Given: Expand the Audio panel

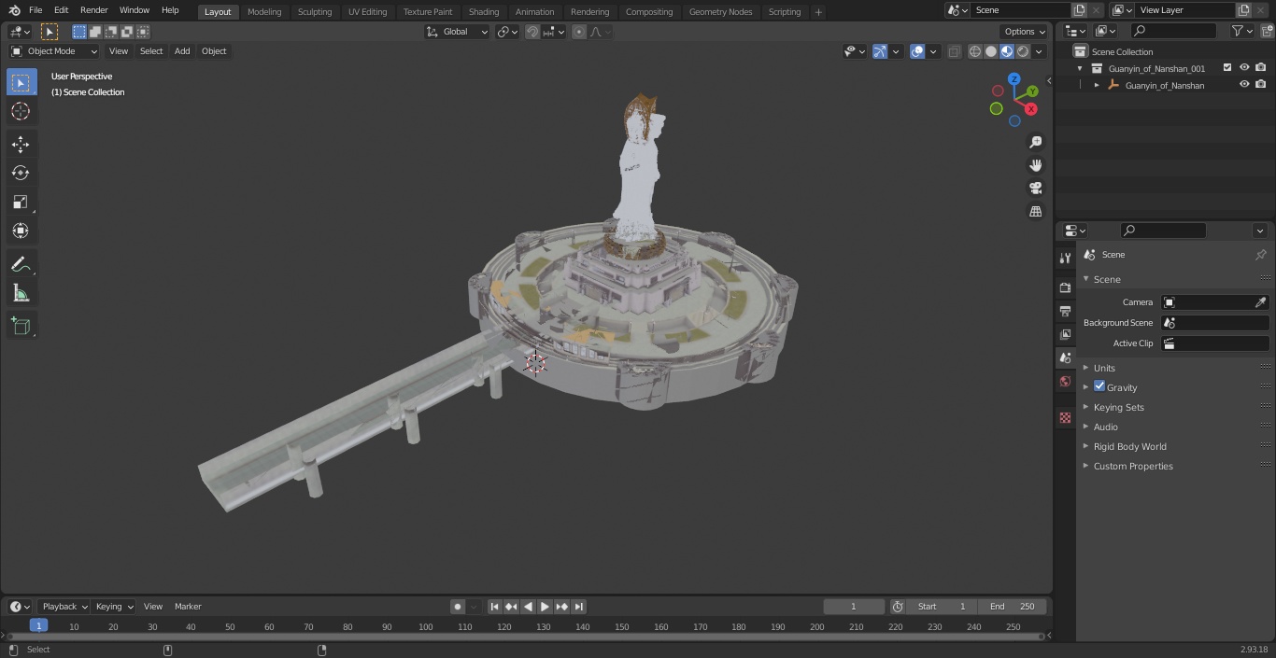Looking at the screenshot, I should (x=1105, y=427).
